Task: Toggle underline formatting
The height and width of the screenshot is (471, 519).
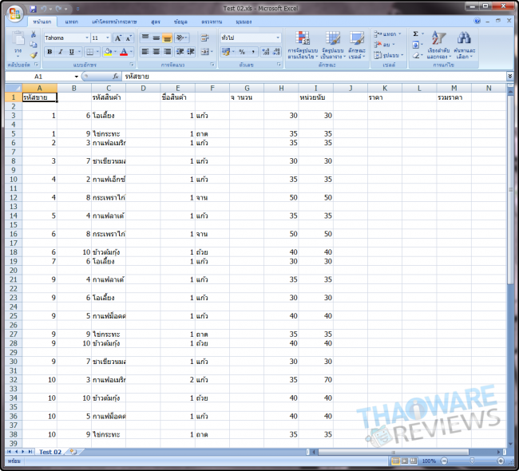Action: [72, 52]
